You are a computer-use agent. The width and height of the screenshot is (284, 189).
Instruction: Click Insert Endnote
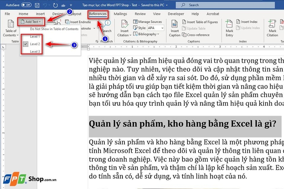pos(78,22)
